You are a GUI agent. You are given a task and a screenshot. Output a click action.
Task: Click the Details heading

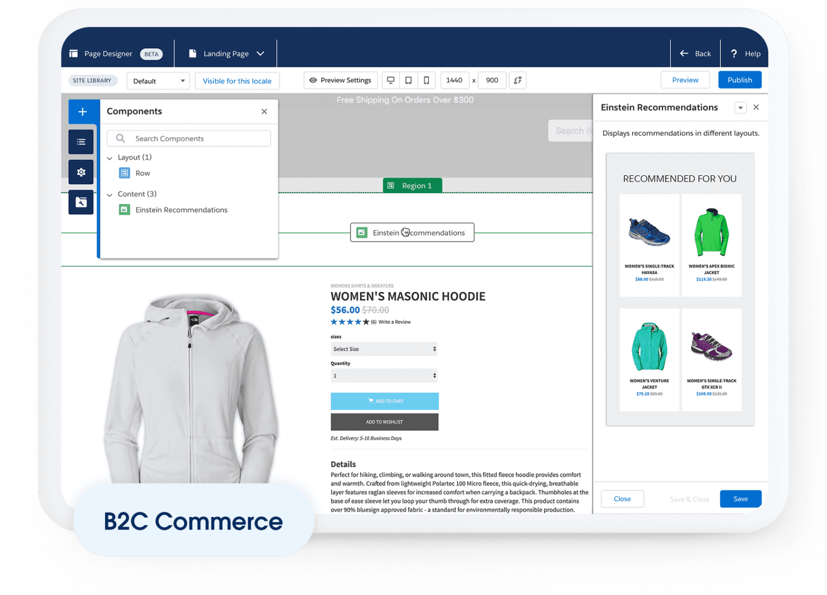343,464
